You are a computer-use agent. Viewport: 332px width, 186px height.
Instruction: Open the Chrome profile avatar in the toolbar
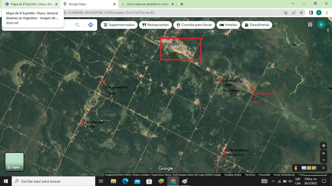319,12
